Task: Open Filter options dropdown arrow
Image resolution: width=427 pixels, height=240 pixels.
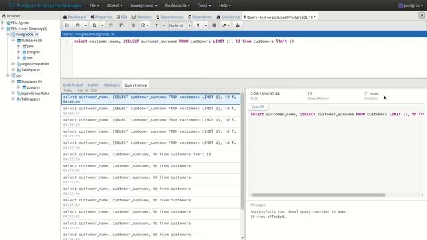Action: click(164, 25)
